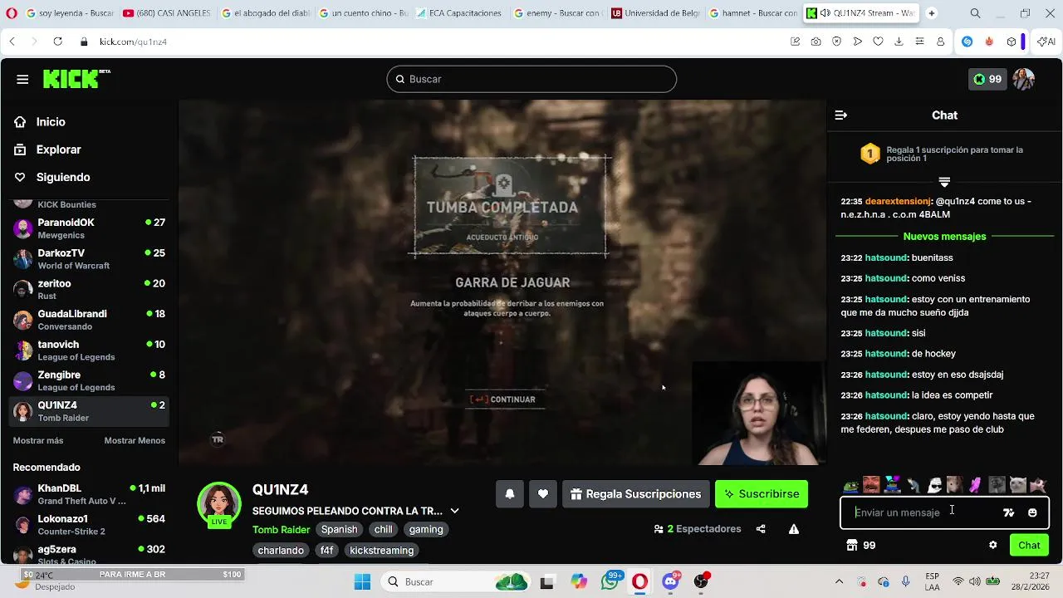Select the Spanish language tag

340,529
